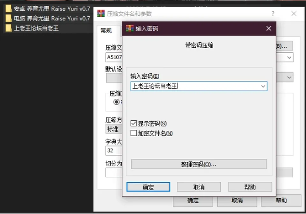Select the folder icon for 上老王论坛当老王
Viewport: 306px width, 214px height.
(x=8, y=28)
